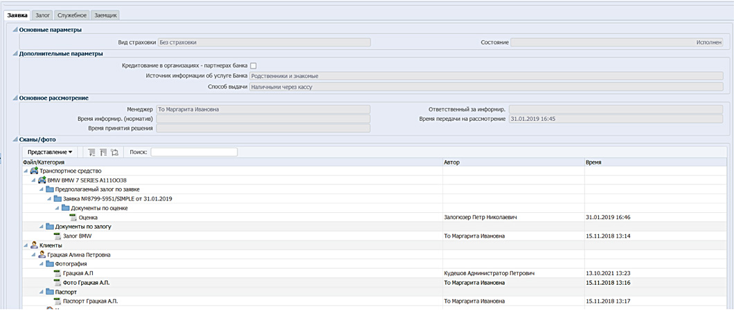Click the folder icon for Документы по залогу
734x311 pixels.
tap(50, 227)
